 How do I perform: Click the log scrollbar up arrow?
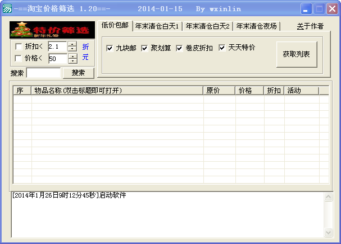pos(328,197)
